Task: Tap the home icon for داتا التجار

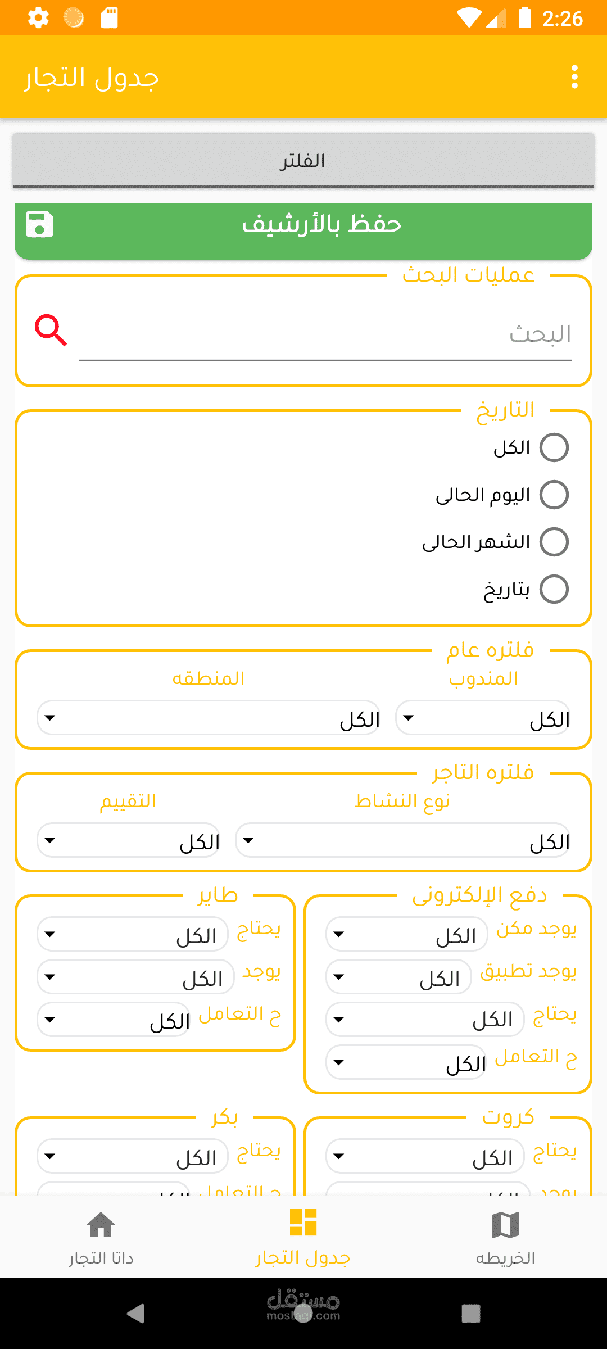Action: point(101,1224)
